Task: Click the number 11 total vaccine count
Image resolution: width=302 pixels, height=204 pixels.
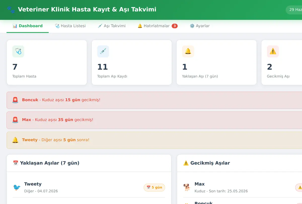Action: [102, 67]
